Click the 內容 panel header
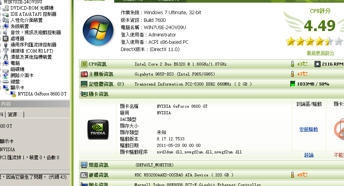The height and width of the screenshot is (186, 344). 35,104
